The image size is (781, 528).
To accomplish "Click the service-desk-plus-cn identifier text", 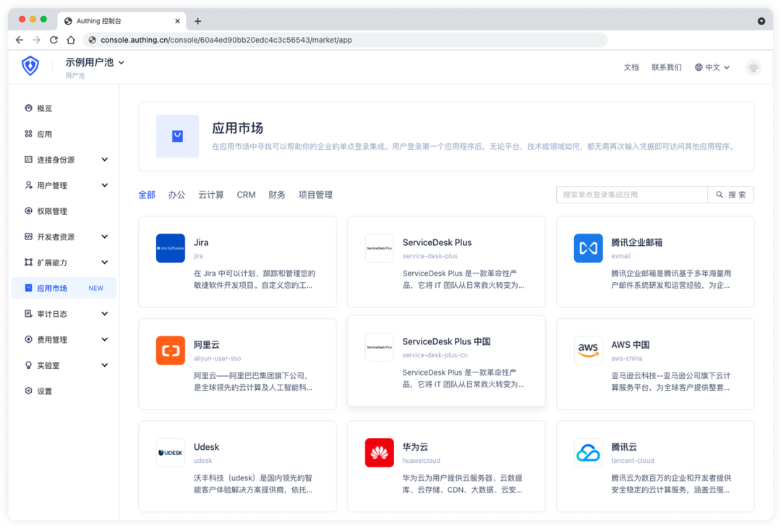I will 435,355.
